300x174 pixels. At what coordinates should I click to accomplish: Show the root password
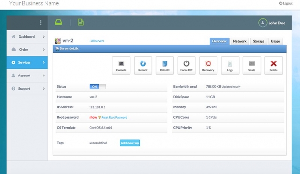tap(93, 117)
